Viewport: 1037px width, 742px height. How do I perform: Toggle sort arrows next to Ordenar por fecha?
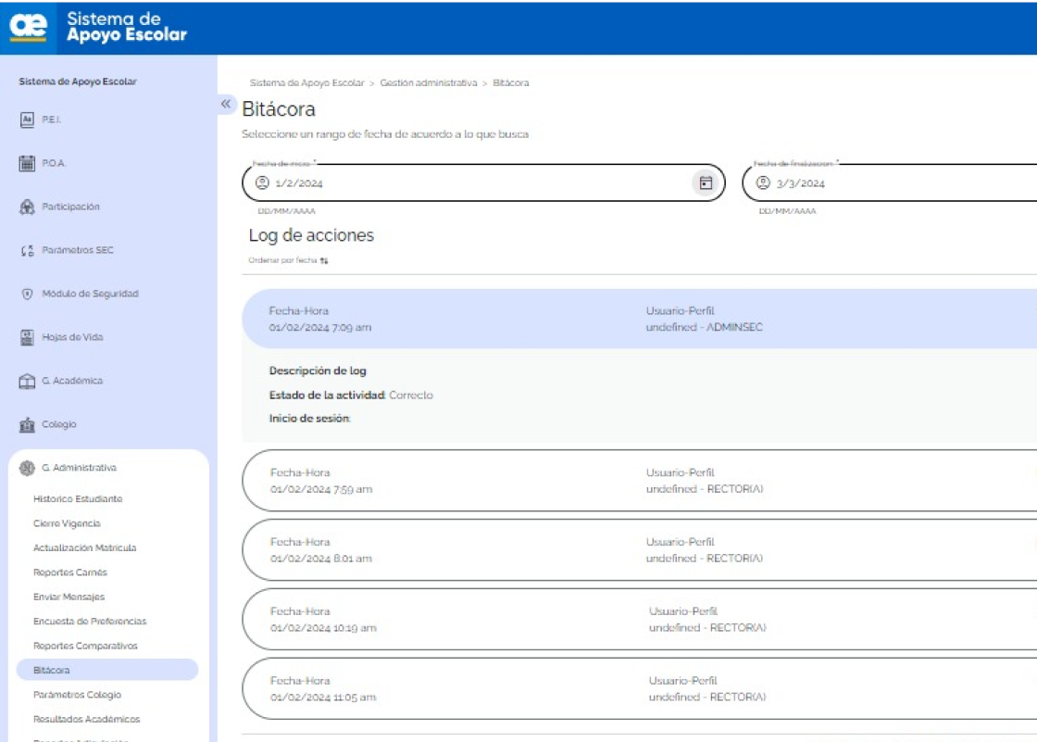[x=324, y=261]
